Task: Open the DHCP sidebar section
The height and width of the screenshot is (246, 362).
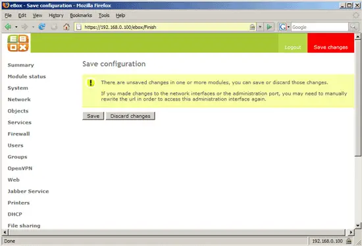Action: point(14,214)
